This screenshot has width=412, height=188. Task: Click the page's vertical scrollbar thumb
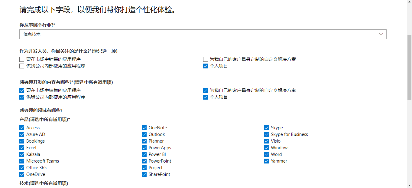409,67
